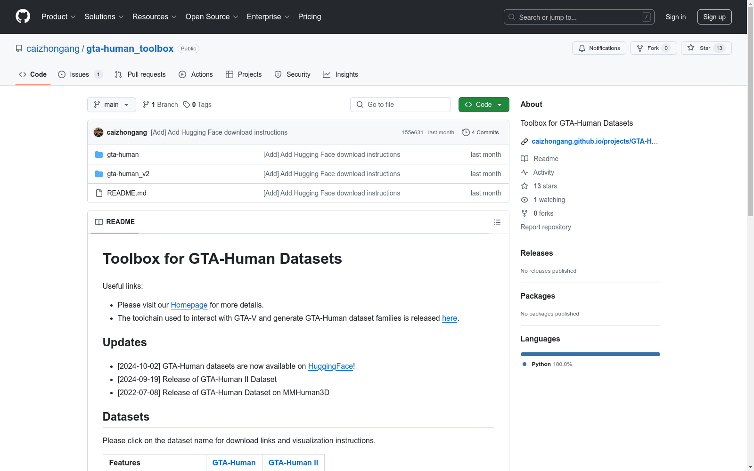Expand the main branch dropdown
This screenshot has width=754, height=471.
pos(111,105)
